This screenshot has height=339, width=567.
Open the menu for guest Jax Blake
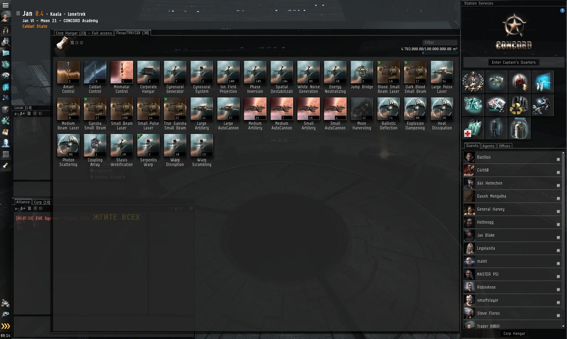[x=558, y=238]
